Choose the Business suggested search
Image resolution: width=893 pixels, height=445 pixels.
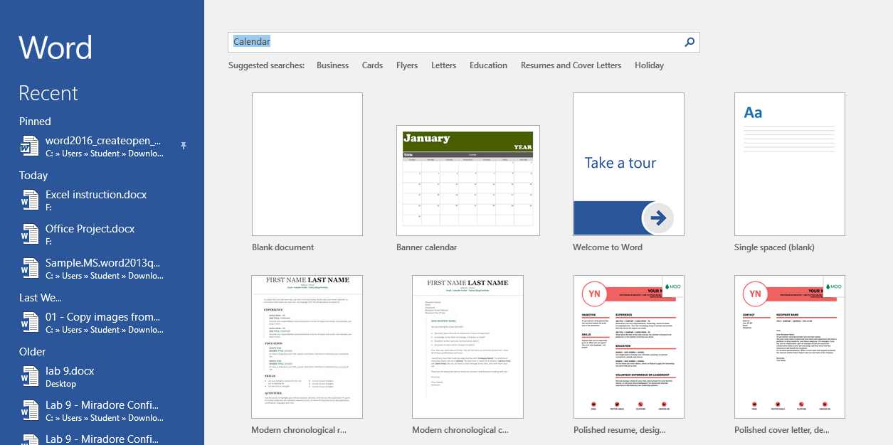point(332,65)
